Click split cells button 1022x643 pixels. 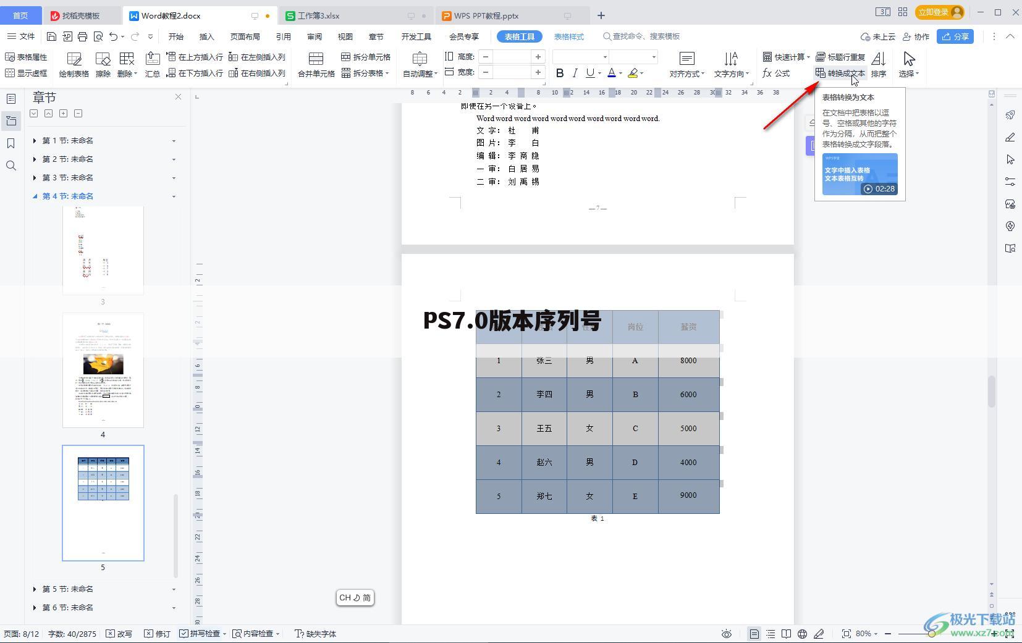[366, 57]
